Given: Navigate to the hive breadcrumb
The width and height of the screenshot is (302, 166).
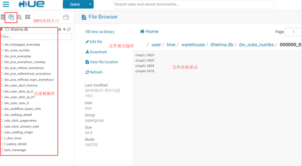Looking at the screenshot, I should pyautogui.click(x=171, y=45).
